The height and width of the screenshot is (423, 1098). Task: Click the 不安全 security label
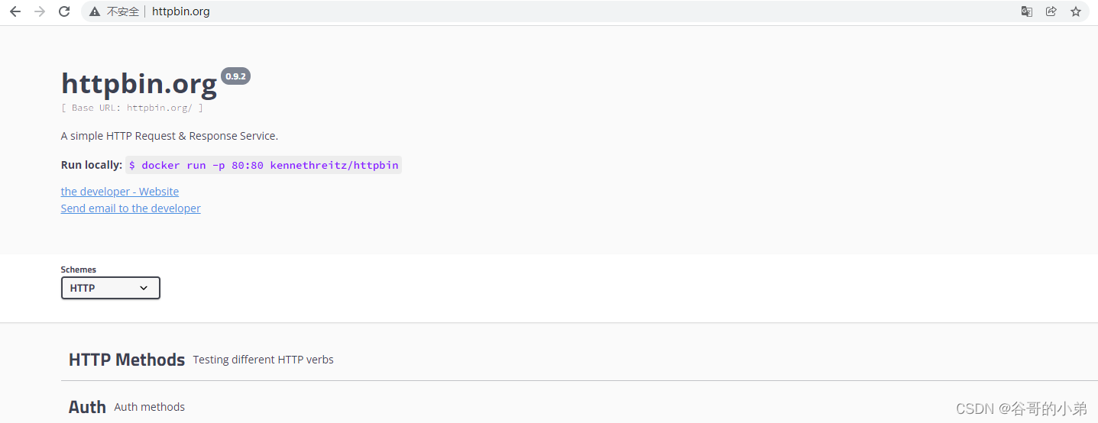tap(123, 11)
